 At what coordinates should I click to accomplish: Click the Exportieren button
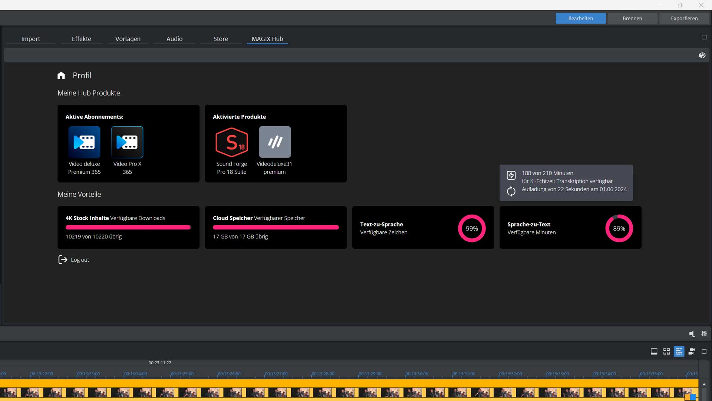tap(684, 18)
